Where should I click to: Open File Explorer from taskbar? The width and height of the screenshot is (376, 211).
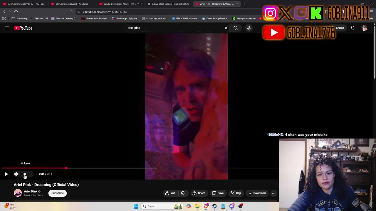[x=197, y=206]
